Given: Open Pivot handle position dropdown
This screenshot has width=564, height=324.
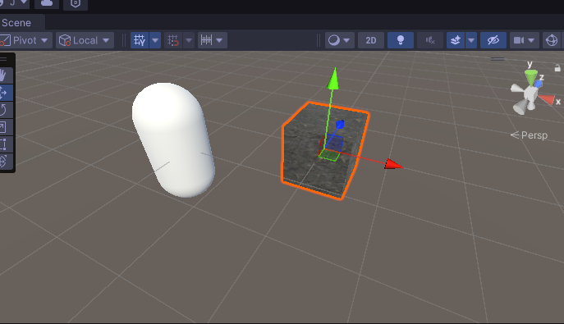Looking at the screenshot, I should tap(25, 40).
